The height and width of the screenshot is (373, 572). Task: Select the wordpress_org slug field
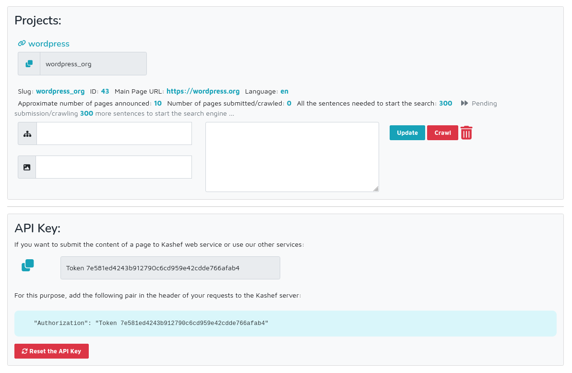[94, 64]
